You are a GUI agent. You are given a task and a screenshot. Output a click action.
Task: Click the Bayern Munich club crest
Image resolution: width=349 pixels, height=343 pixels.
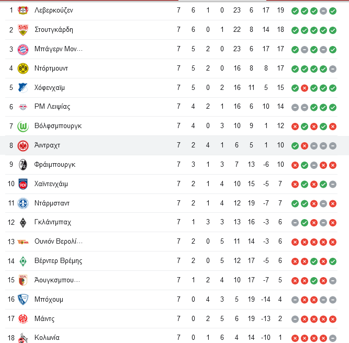(x=23, y=49)
